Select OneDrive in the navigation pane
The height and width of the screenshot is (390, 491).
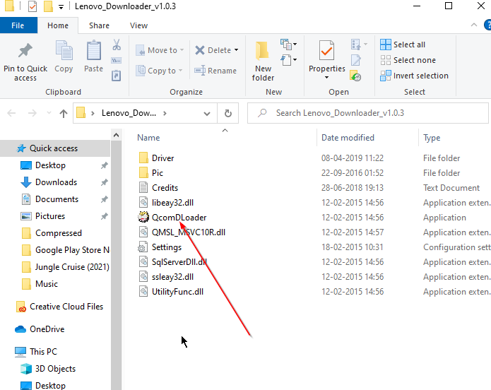(47, 329)
